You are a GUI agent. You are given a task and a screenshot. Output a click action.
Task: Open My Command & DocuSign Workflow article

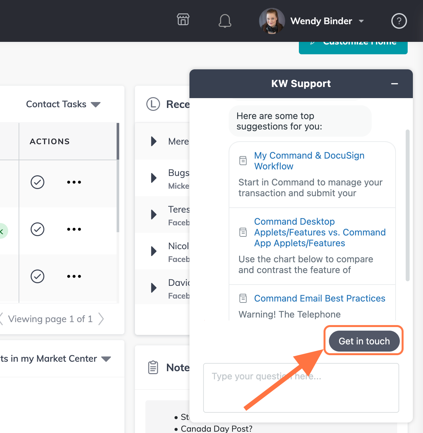(x=309, y=161)
